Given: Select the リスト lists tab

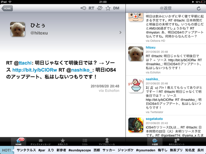Looking at the screenshot, I should click(x=85, y=141).
